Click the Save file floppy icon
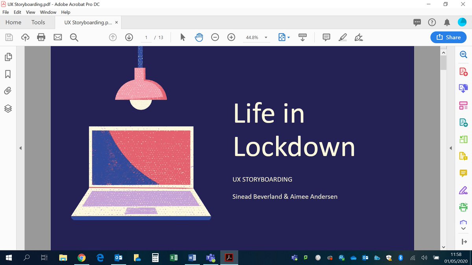This screenshot has height=265, width=472. [9, 37]
